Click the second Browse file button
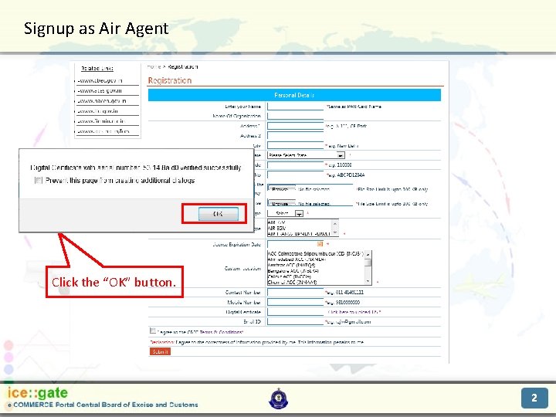Viewport: 556px width, 417px height. click(281, 204)
